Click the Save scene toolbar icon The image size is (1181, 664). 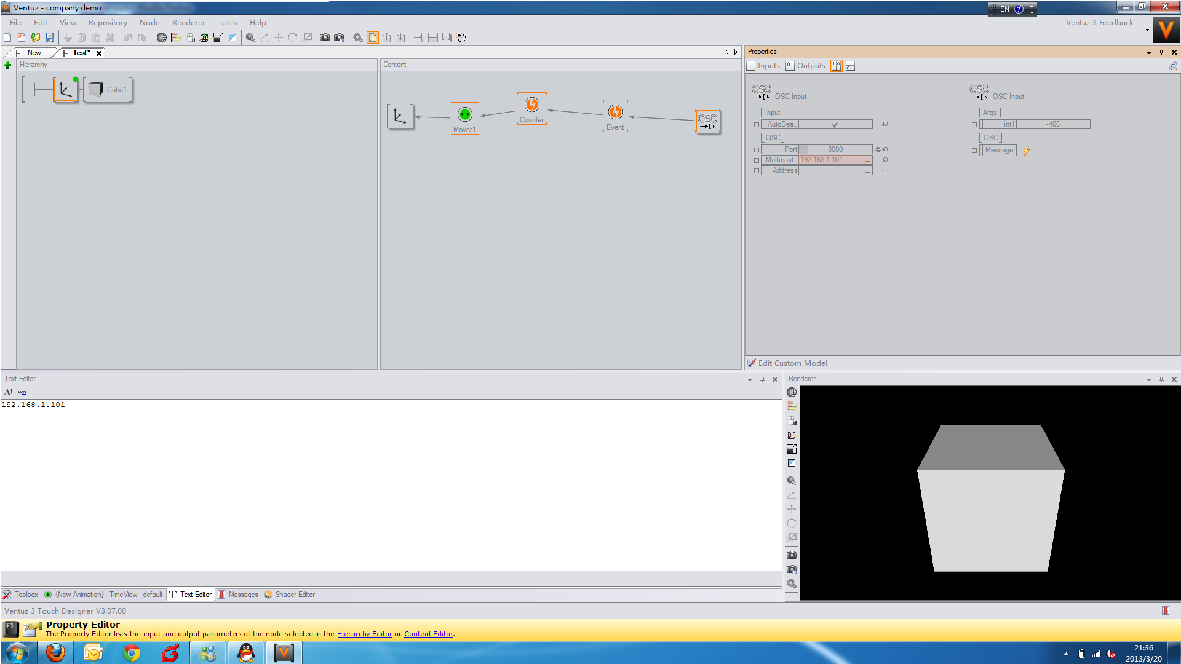coord(50,38)
